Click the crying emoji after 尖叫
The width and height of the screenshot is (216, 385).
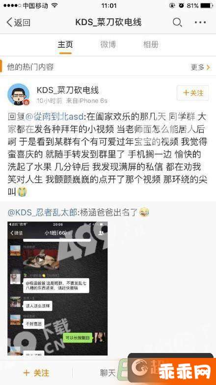pyautogui.click(x=22, y=192)
